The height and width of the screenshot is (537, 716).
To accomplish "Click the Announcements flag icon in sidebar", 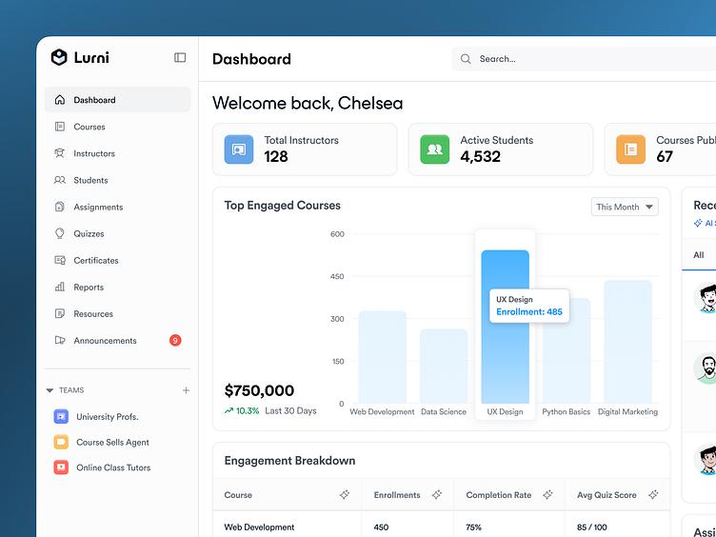I will click(60, 340).
